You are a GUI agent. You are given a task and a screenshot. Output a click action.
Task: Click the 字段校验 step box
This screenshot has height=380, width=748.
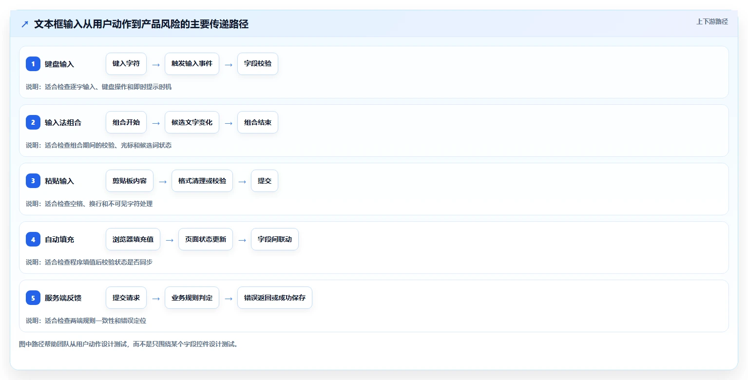click(258, 64)
